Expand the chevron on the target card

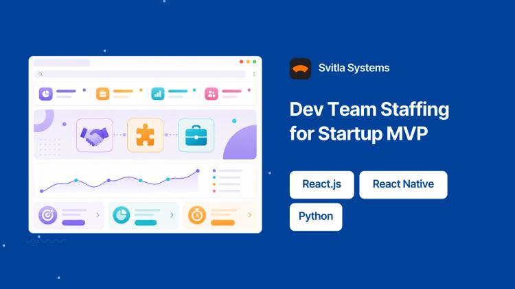pyautogui.click(x=98, y=215)
